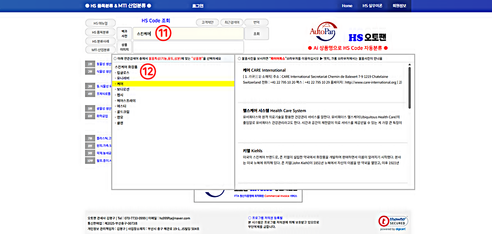The height and width of the screenshot is (234, 492).
Task: Click 로그인 in the top bar
Action: tap(197, 6)
